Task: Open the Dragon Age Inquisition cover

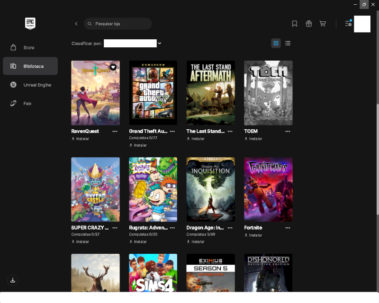Action: click(x=210, y=189)
